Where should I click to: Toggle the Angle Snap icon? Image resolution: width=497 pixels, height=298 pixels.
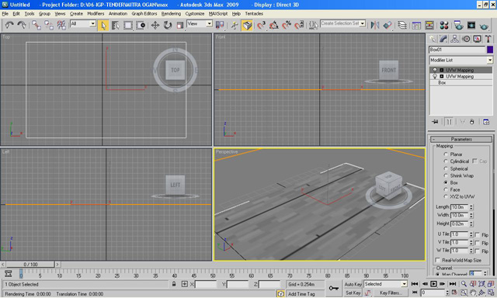pyautogui.click(x=274, y=26)
